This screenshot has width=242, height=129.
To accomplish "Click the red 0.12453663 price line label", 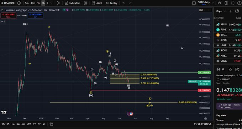I will (205, 91).
